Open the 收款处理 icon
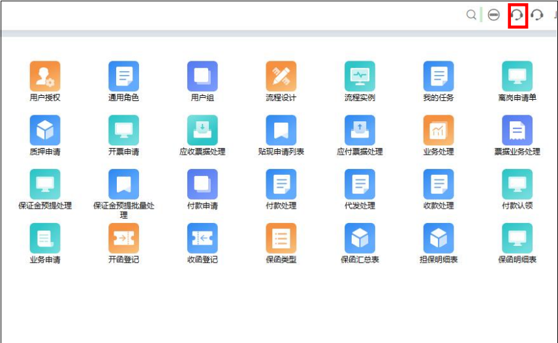The width and height of the screenshot is (558, 343). click(x=438, y=184)
